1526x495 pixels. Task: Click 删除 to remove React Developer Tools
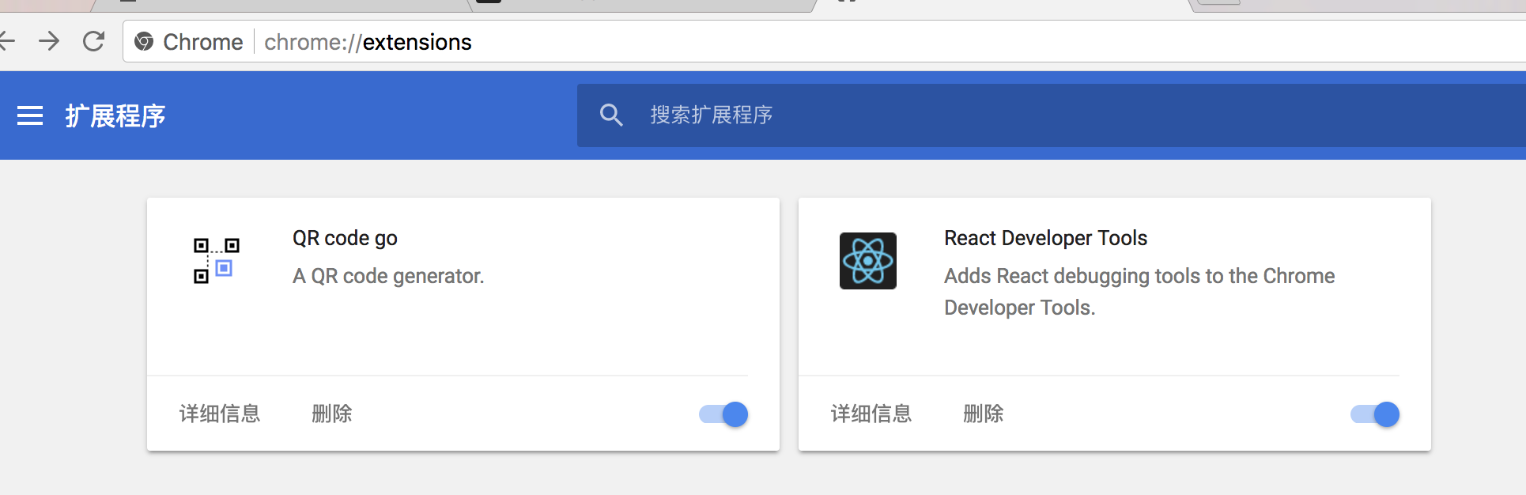984,414
